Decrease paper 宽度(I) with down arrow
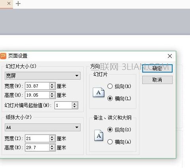 pyautogui.click(x=52, y=140)
